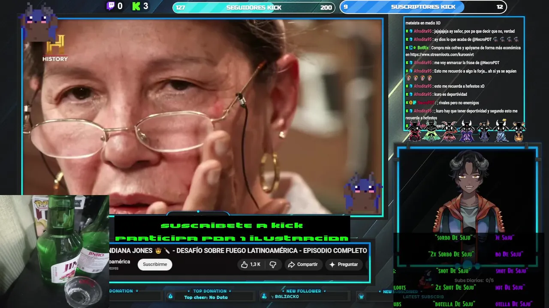Click follower goal number 200
Viewport: 549px width, 308px height.
(x=326, y=7)
